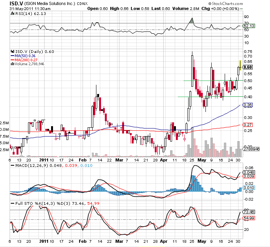
Task: Click the MACD histogram tag 0.010
Action: pyautogui.click(x=248, y=188)
